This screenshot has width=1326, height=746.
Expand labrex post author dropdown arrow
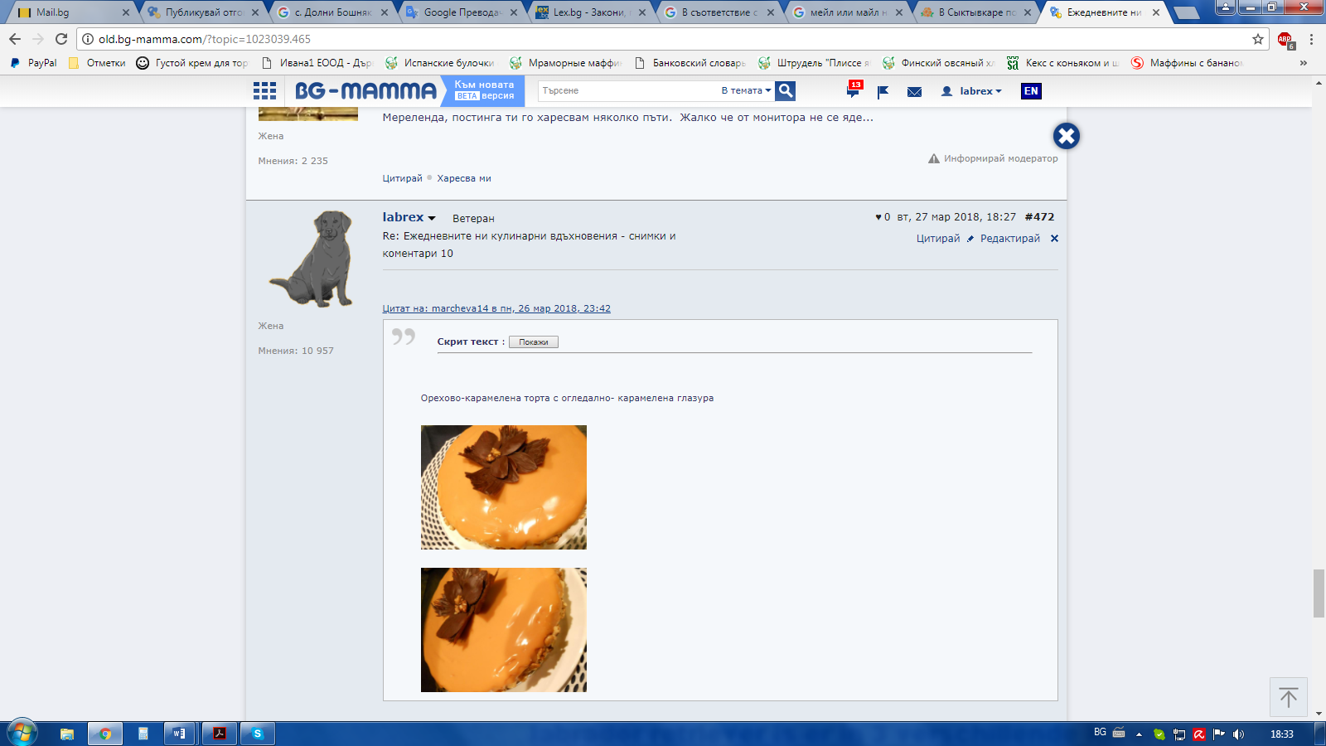(432, 218)
